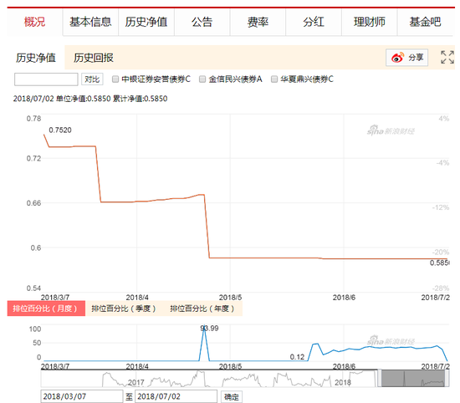Click the 93.99 peak on percentile chart
The image size is (460, 403).
tap(209, 329)
